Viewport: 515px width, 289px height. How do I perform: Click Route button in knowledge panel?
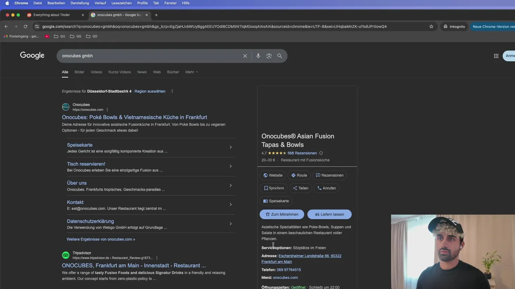(x=299, y=175)
